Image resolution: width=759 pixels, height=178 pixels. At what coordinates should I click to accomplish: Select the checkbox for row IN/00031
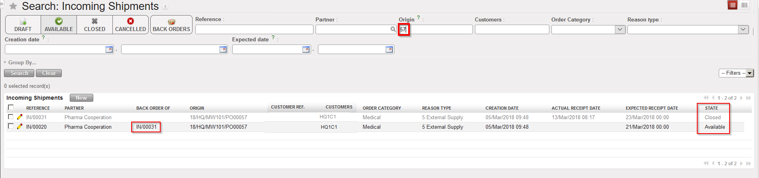pos(11,117)
